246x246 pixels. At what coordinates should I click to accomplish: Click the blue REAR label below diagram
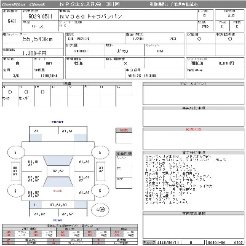[58, 220]
